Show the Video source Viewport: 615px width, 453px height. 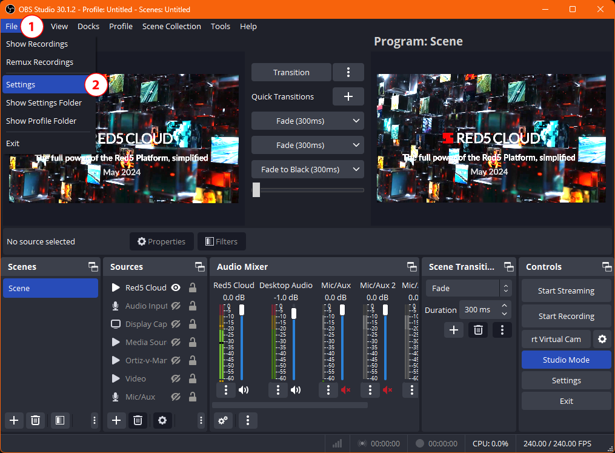pos(176,378)
